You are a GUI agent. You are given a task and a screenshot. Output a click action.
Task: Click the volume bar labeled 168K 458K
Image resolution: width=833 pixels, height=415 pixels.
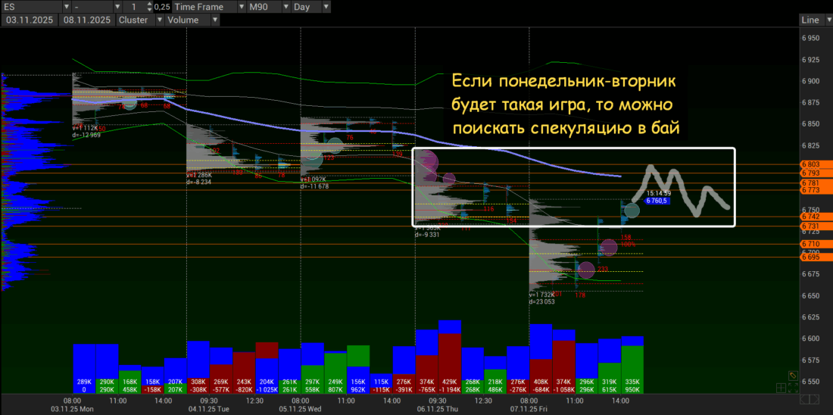pyautogui.click(x=129, y=379)
